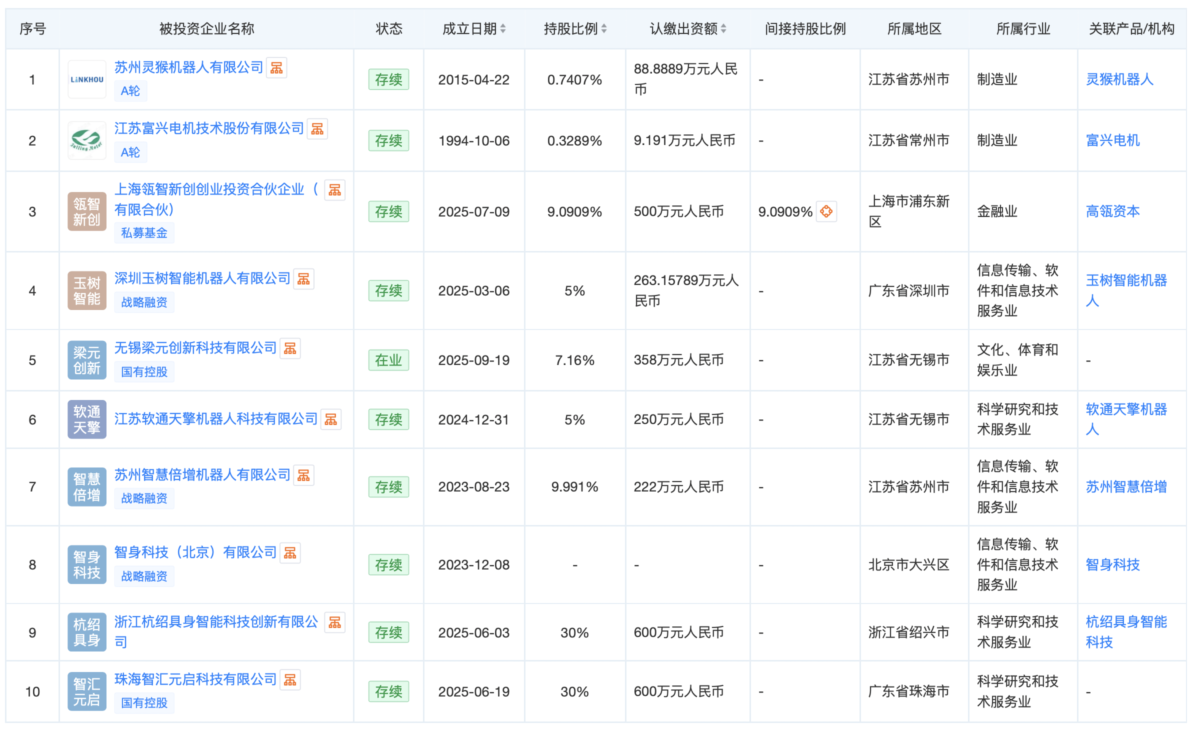Click the 私募基金 tag label
The width and height of the screenshot is (1191, 729).
click(144, 233)
